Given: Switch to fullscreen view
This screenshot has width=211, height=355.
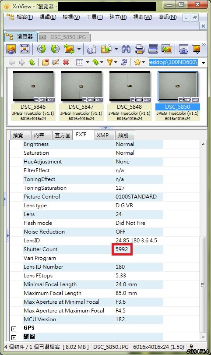Looking at the screenshot, I should (x=25, y=49).
